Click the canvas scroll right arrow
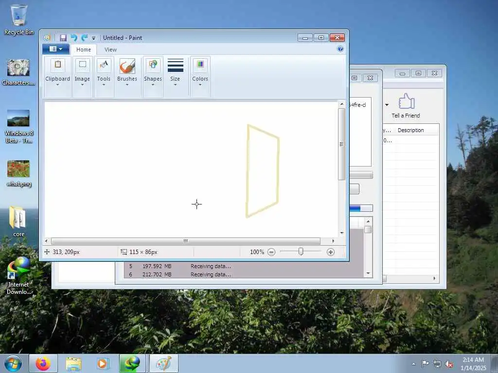 (x=333, y=241)
